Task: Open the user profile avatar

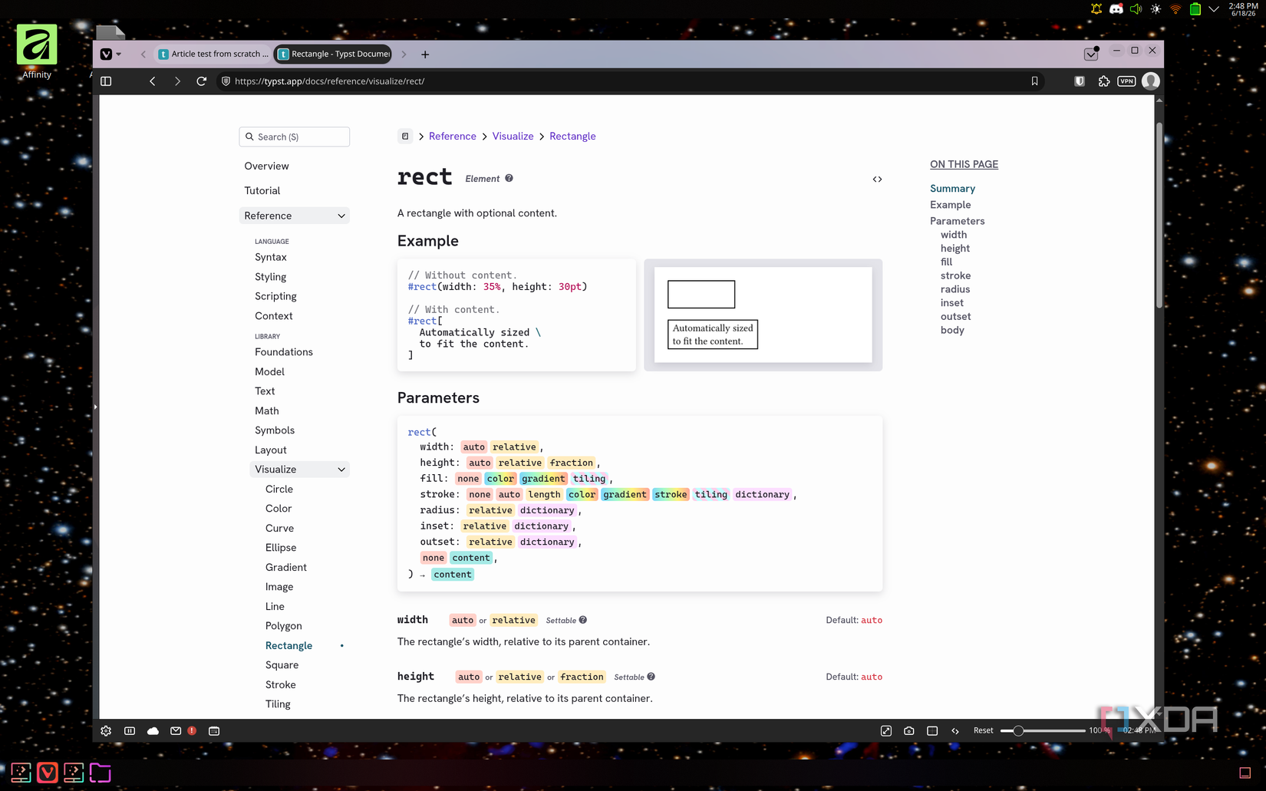Action: 1150,81
